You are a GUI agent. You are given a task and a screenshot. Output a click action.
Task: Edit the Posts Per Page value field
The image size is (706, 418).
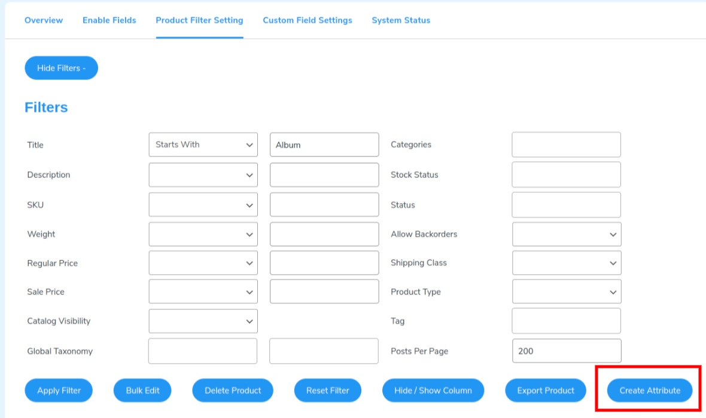(x=566, y=351)
